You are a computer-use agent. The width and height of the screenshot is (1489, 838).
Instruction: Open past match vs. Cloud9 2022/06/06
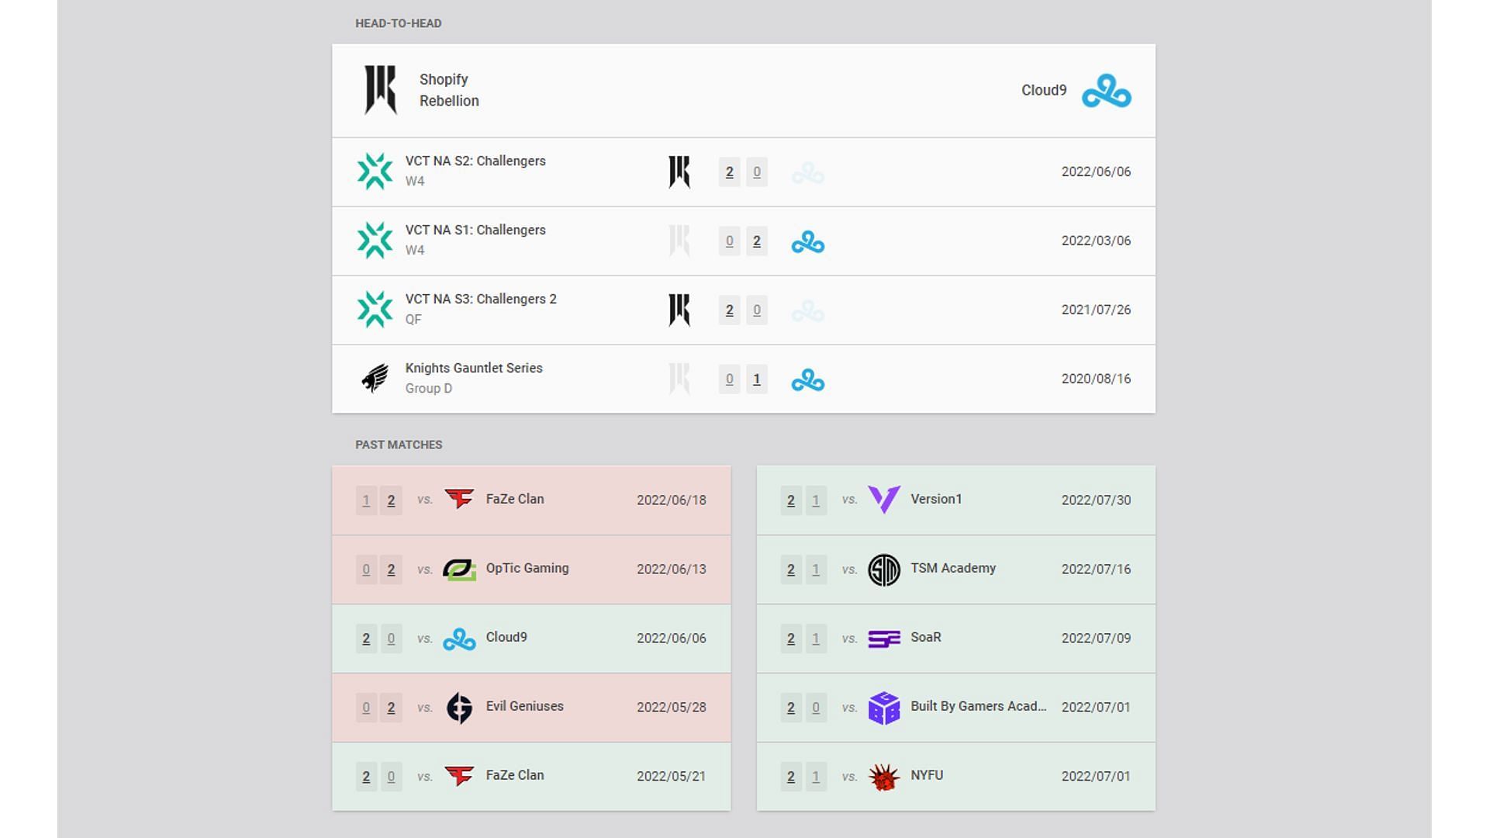531,639
